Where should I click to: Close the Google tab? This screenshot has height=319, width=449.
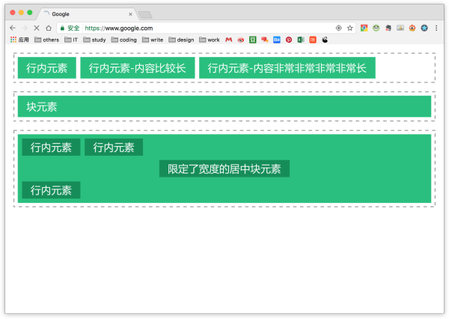click(131, 13)
